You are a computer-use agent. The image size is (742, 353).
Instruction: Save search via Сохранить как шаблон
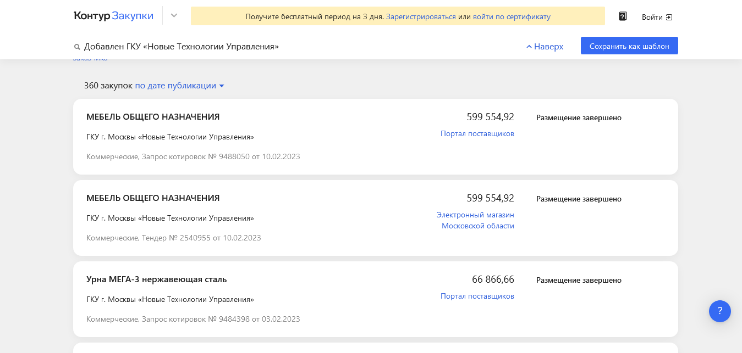tap(629, 46)
